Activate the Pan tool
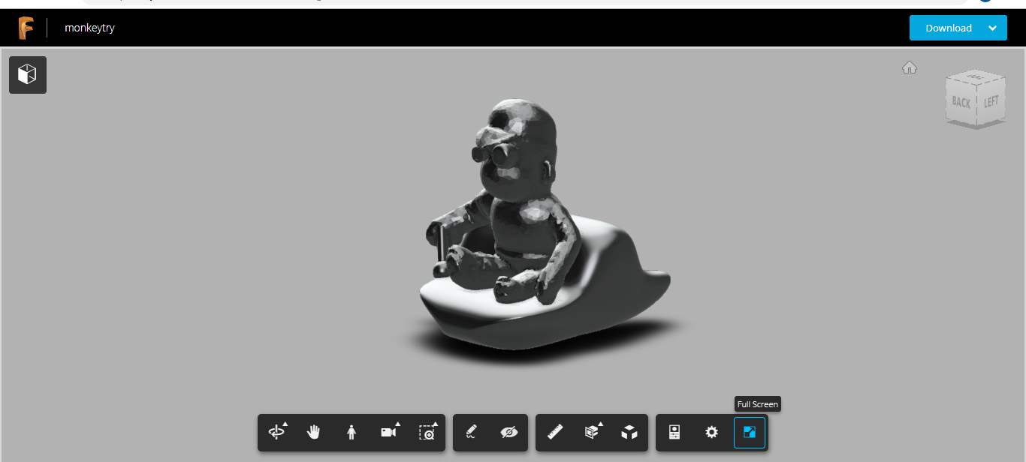Viewport: 1026px width, 462px height. click(x=313, y=432)
